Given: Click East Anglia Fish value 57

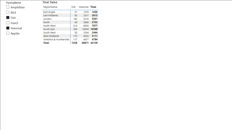Looking at the screenshot, I should [x=76, y=12].
